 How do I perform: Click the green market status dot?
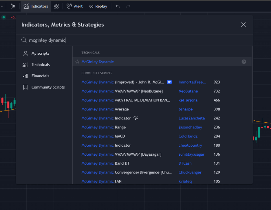4,17
